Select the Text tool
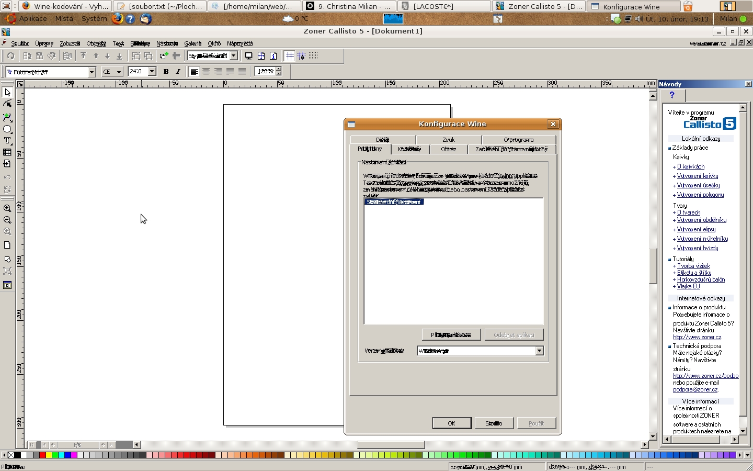 [7, 141]
